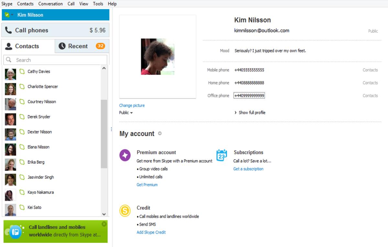The height and width of the screenshot is (247, 388).
Task: Click the Add Skype Credit link
Action: [151, 232]
